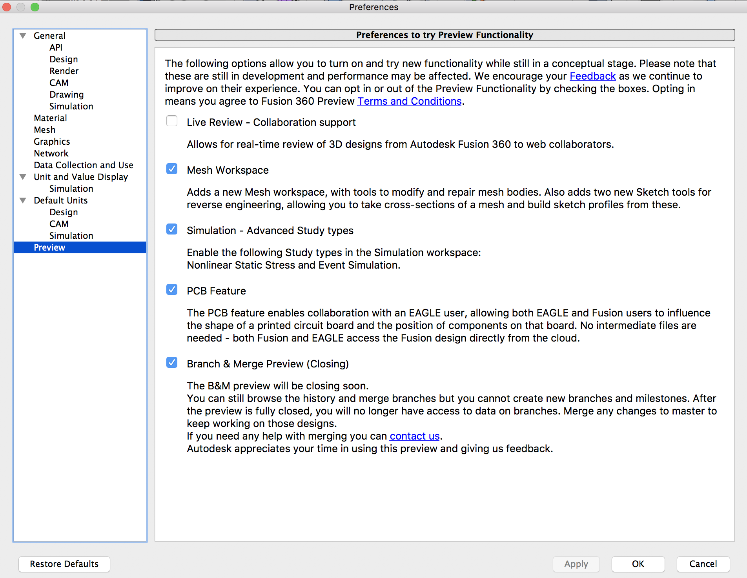Viewport: 747px width, 578px height.
Task: Open the Terms and Conditions link
Action: pyautogui.click(x=409, y=101)
